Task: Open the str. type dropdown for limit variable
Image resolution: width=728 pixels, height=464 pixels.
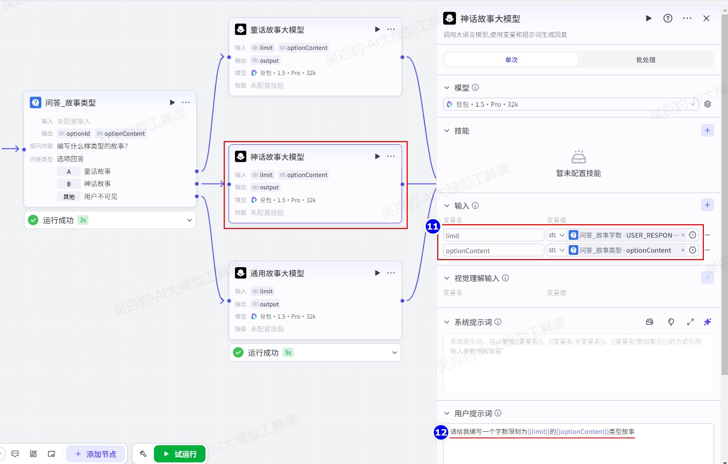Action: [x=556, y=235]
